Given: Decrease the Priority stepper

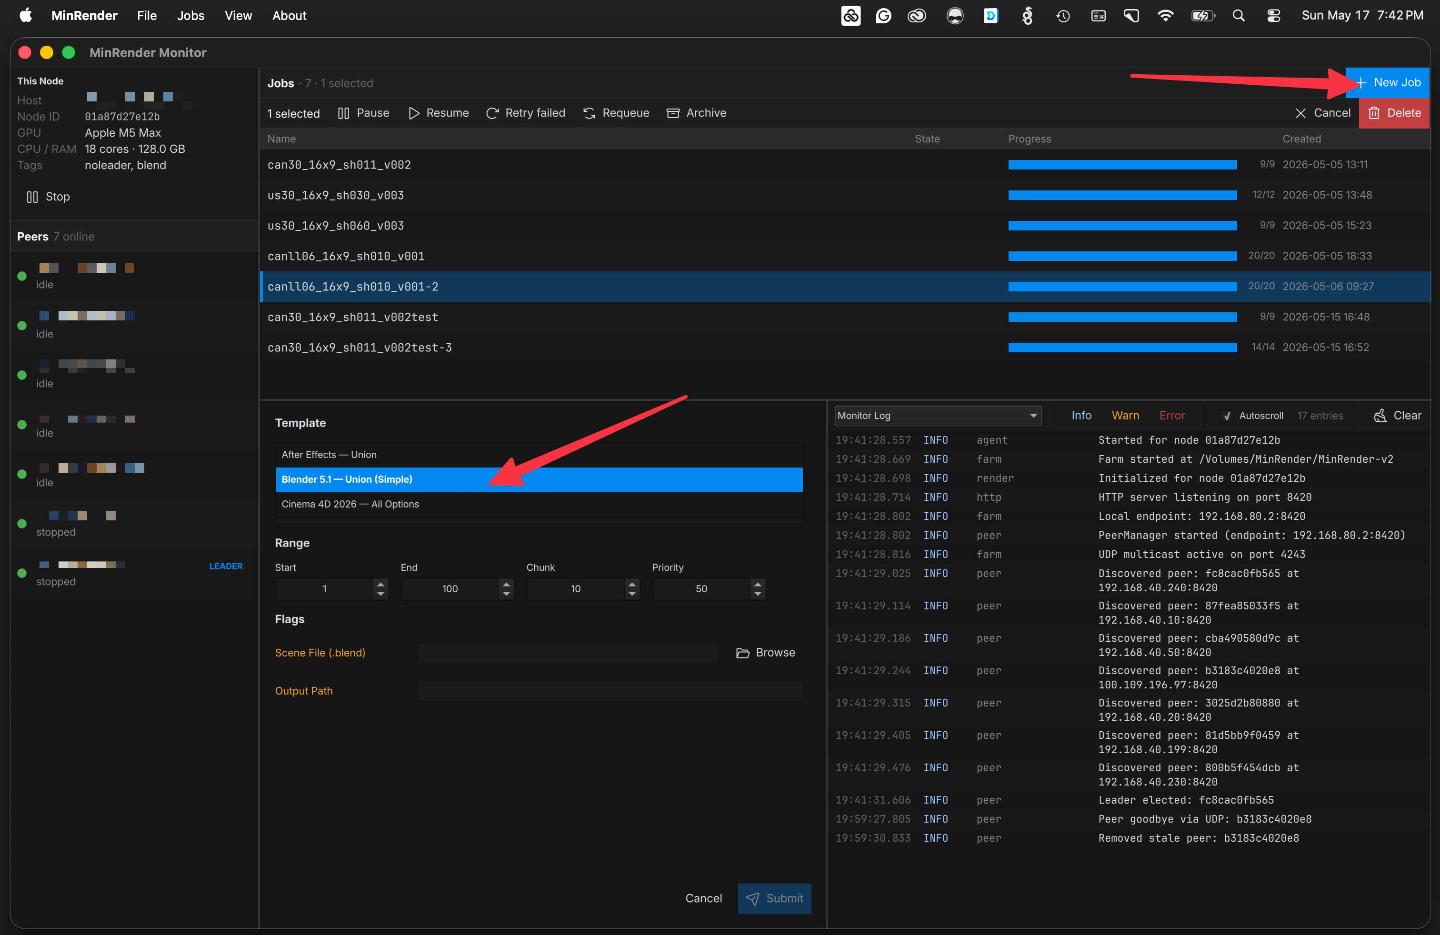Looking at the screenshot, I should pos(758,594).
